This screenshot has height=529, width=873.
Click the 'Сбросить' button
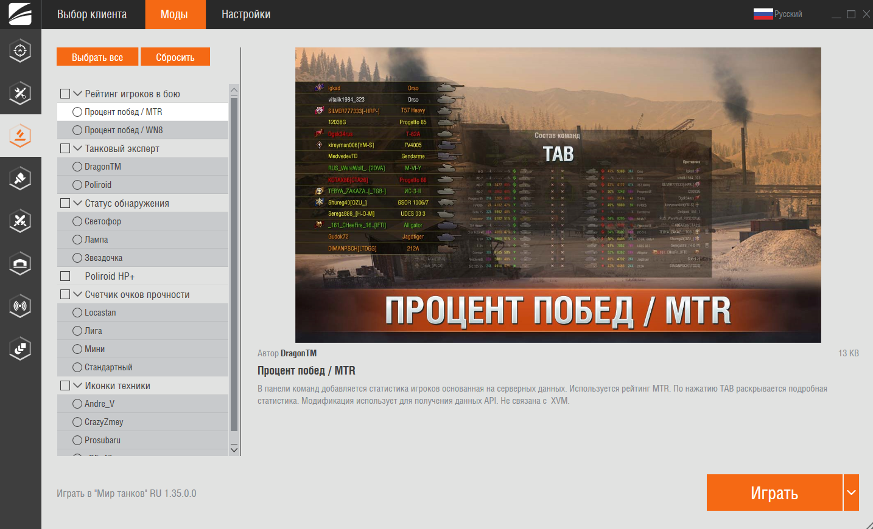(x=175, y=57)
